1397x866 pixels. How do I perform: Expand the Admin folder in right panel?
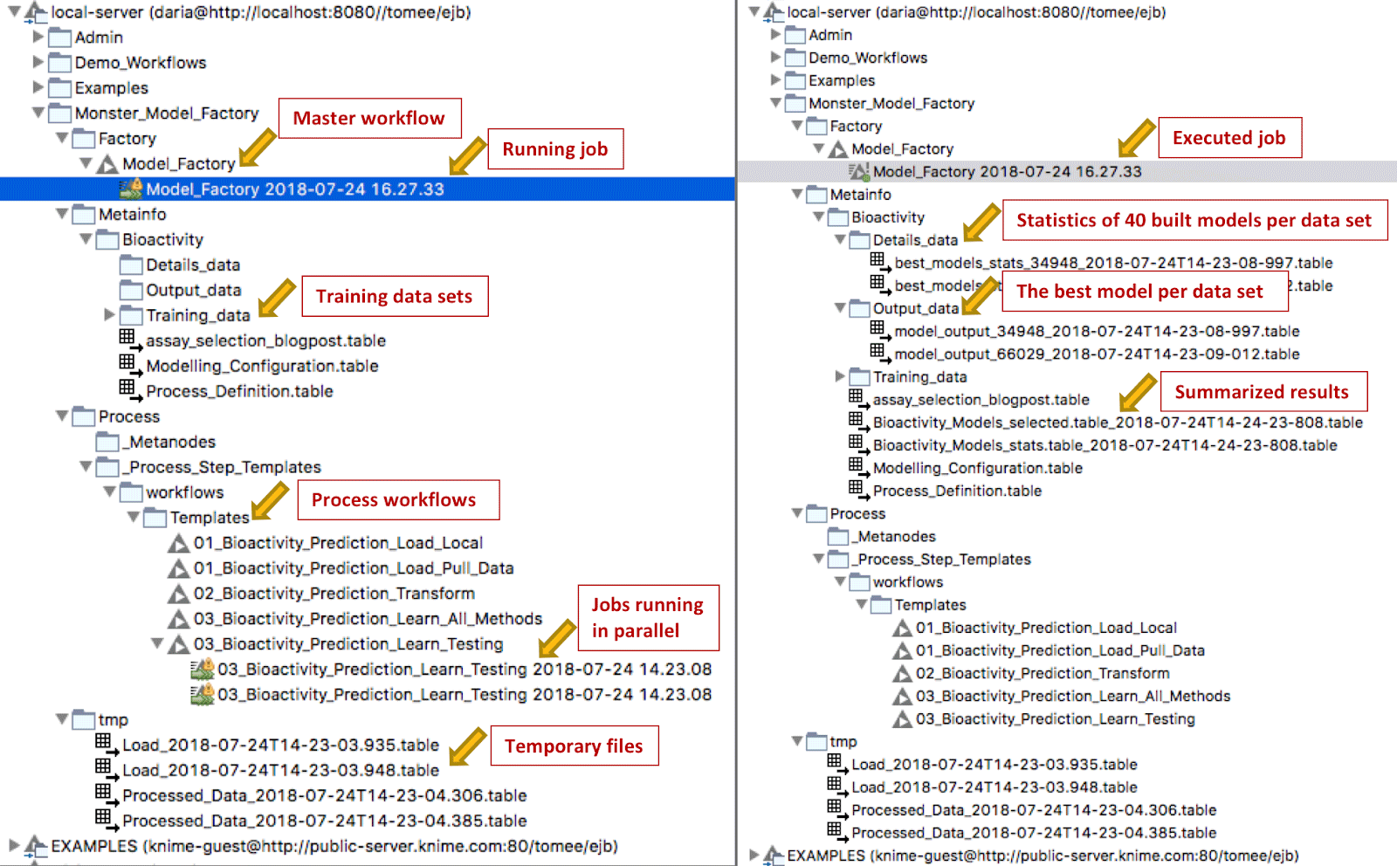pos(775,35)
